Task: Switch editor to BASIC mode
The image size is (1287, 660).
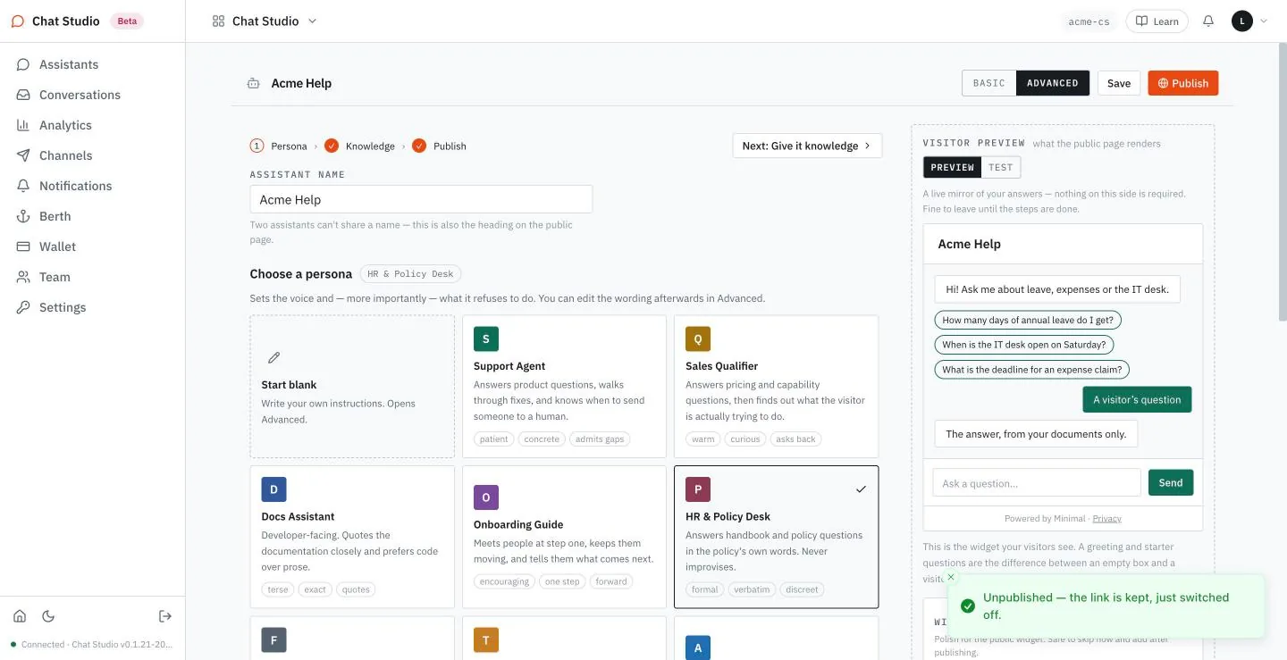Action: click(989, 83)
